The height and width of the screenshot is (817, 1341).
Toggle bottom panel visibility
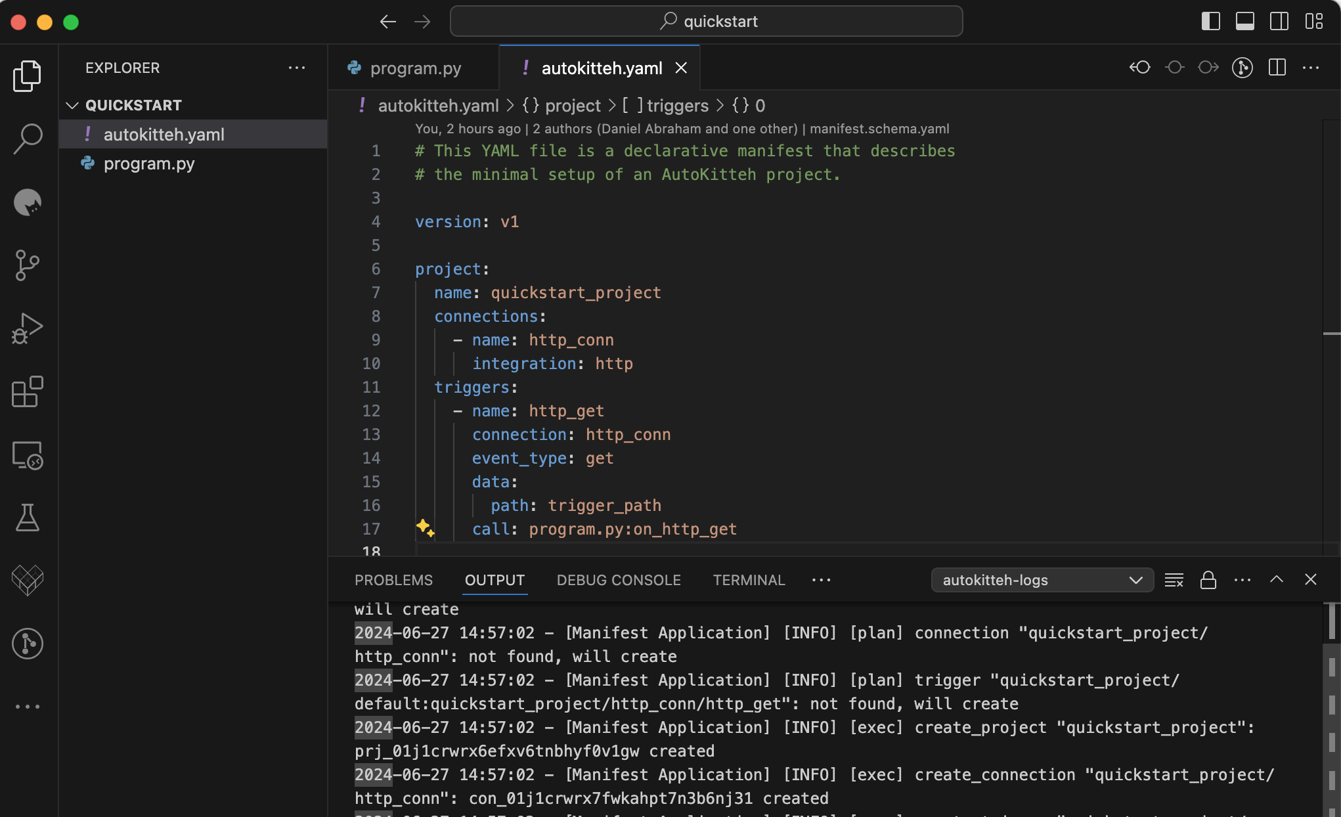click(x=1245, y=21)
